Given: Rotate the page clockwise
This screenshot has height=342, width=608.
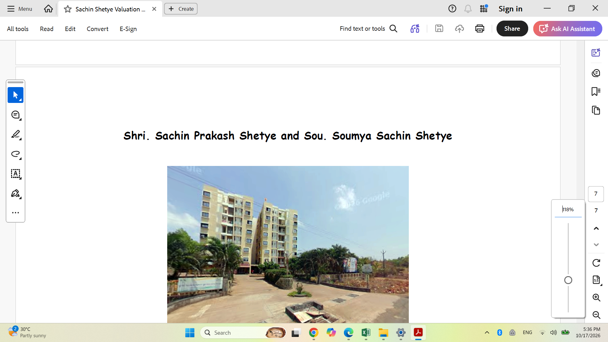Looking at the screenshot, I should pyautogui.click(x=596, y=263).
